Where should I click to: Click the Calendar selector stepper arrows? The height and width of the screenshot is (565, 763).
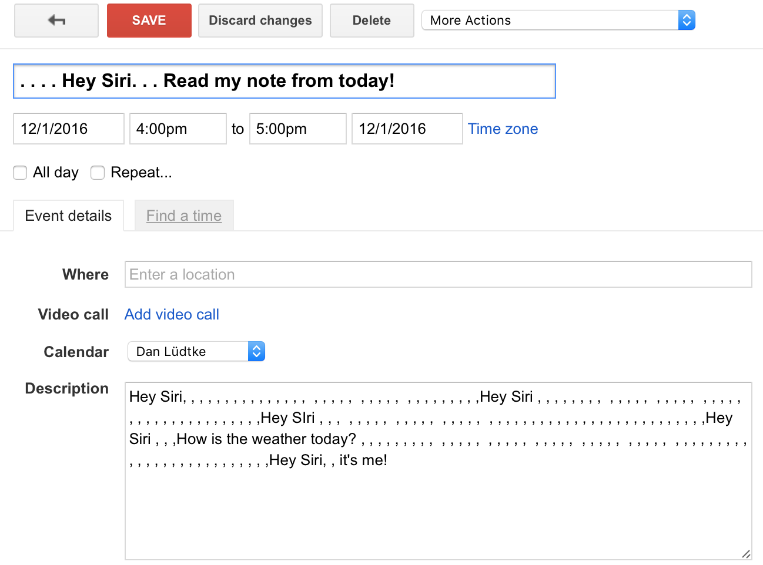[x=256, y=352]
